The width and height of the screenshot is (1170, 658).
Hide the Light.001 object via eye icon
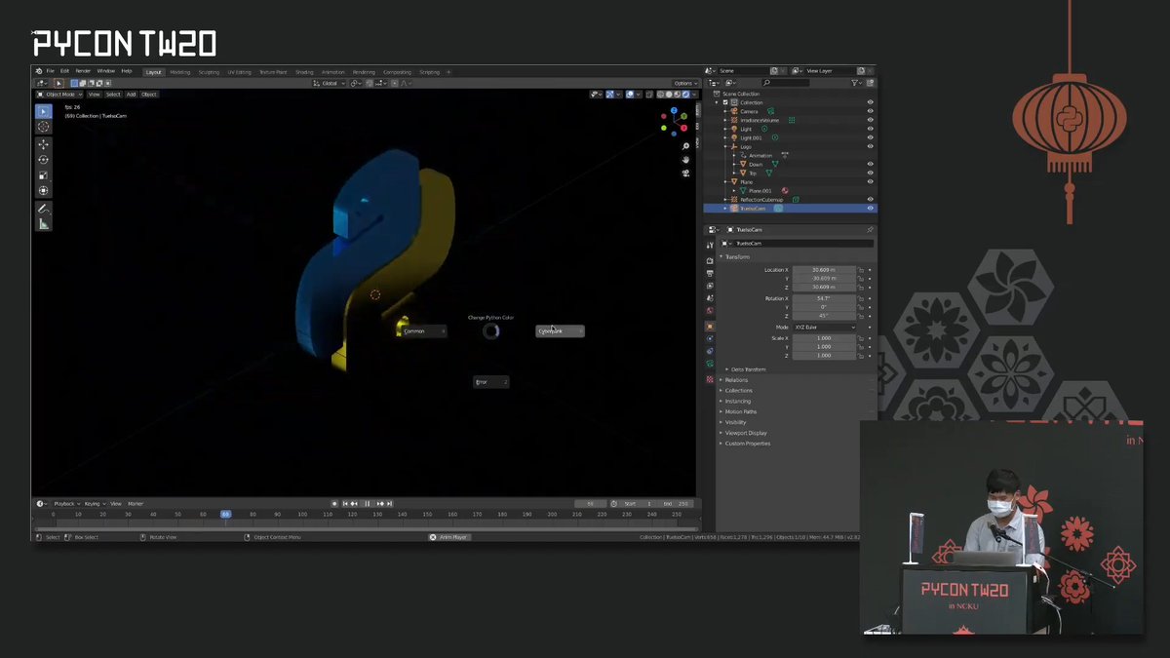point(870,137)
